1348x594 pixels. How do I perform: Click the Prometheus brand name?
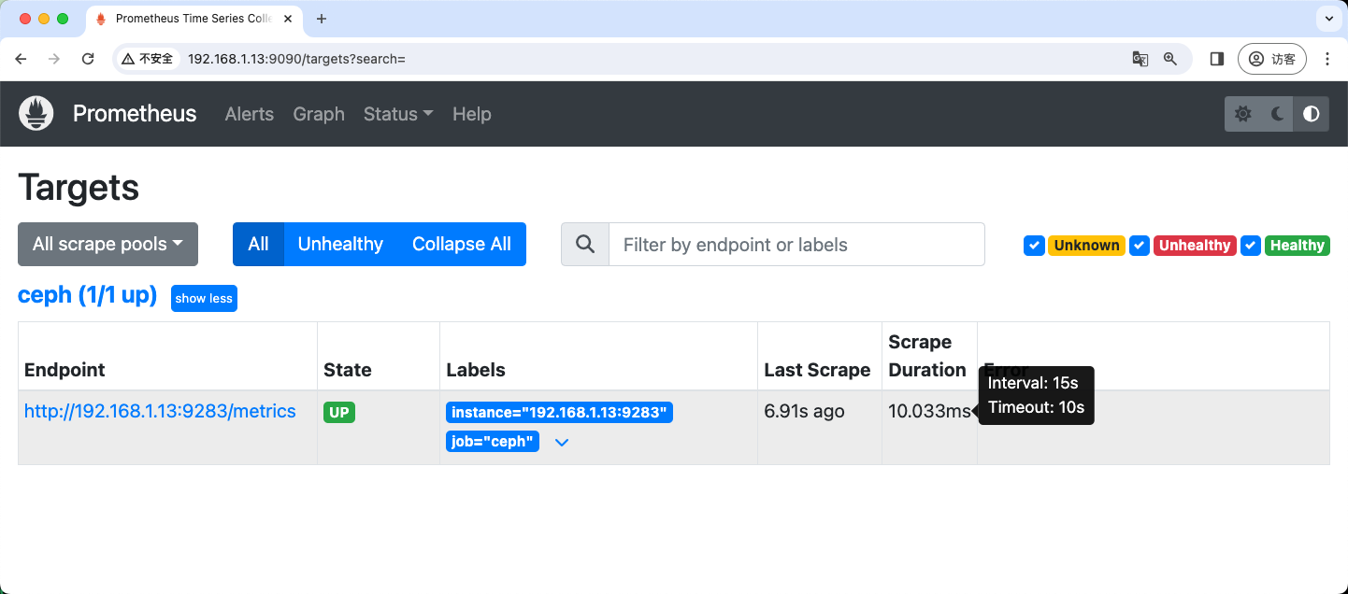point(135,114)
